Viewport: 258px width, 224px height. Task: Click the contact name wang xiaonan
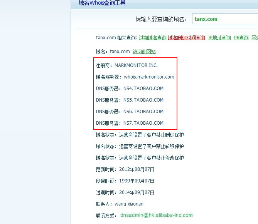[129, 204]
